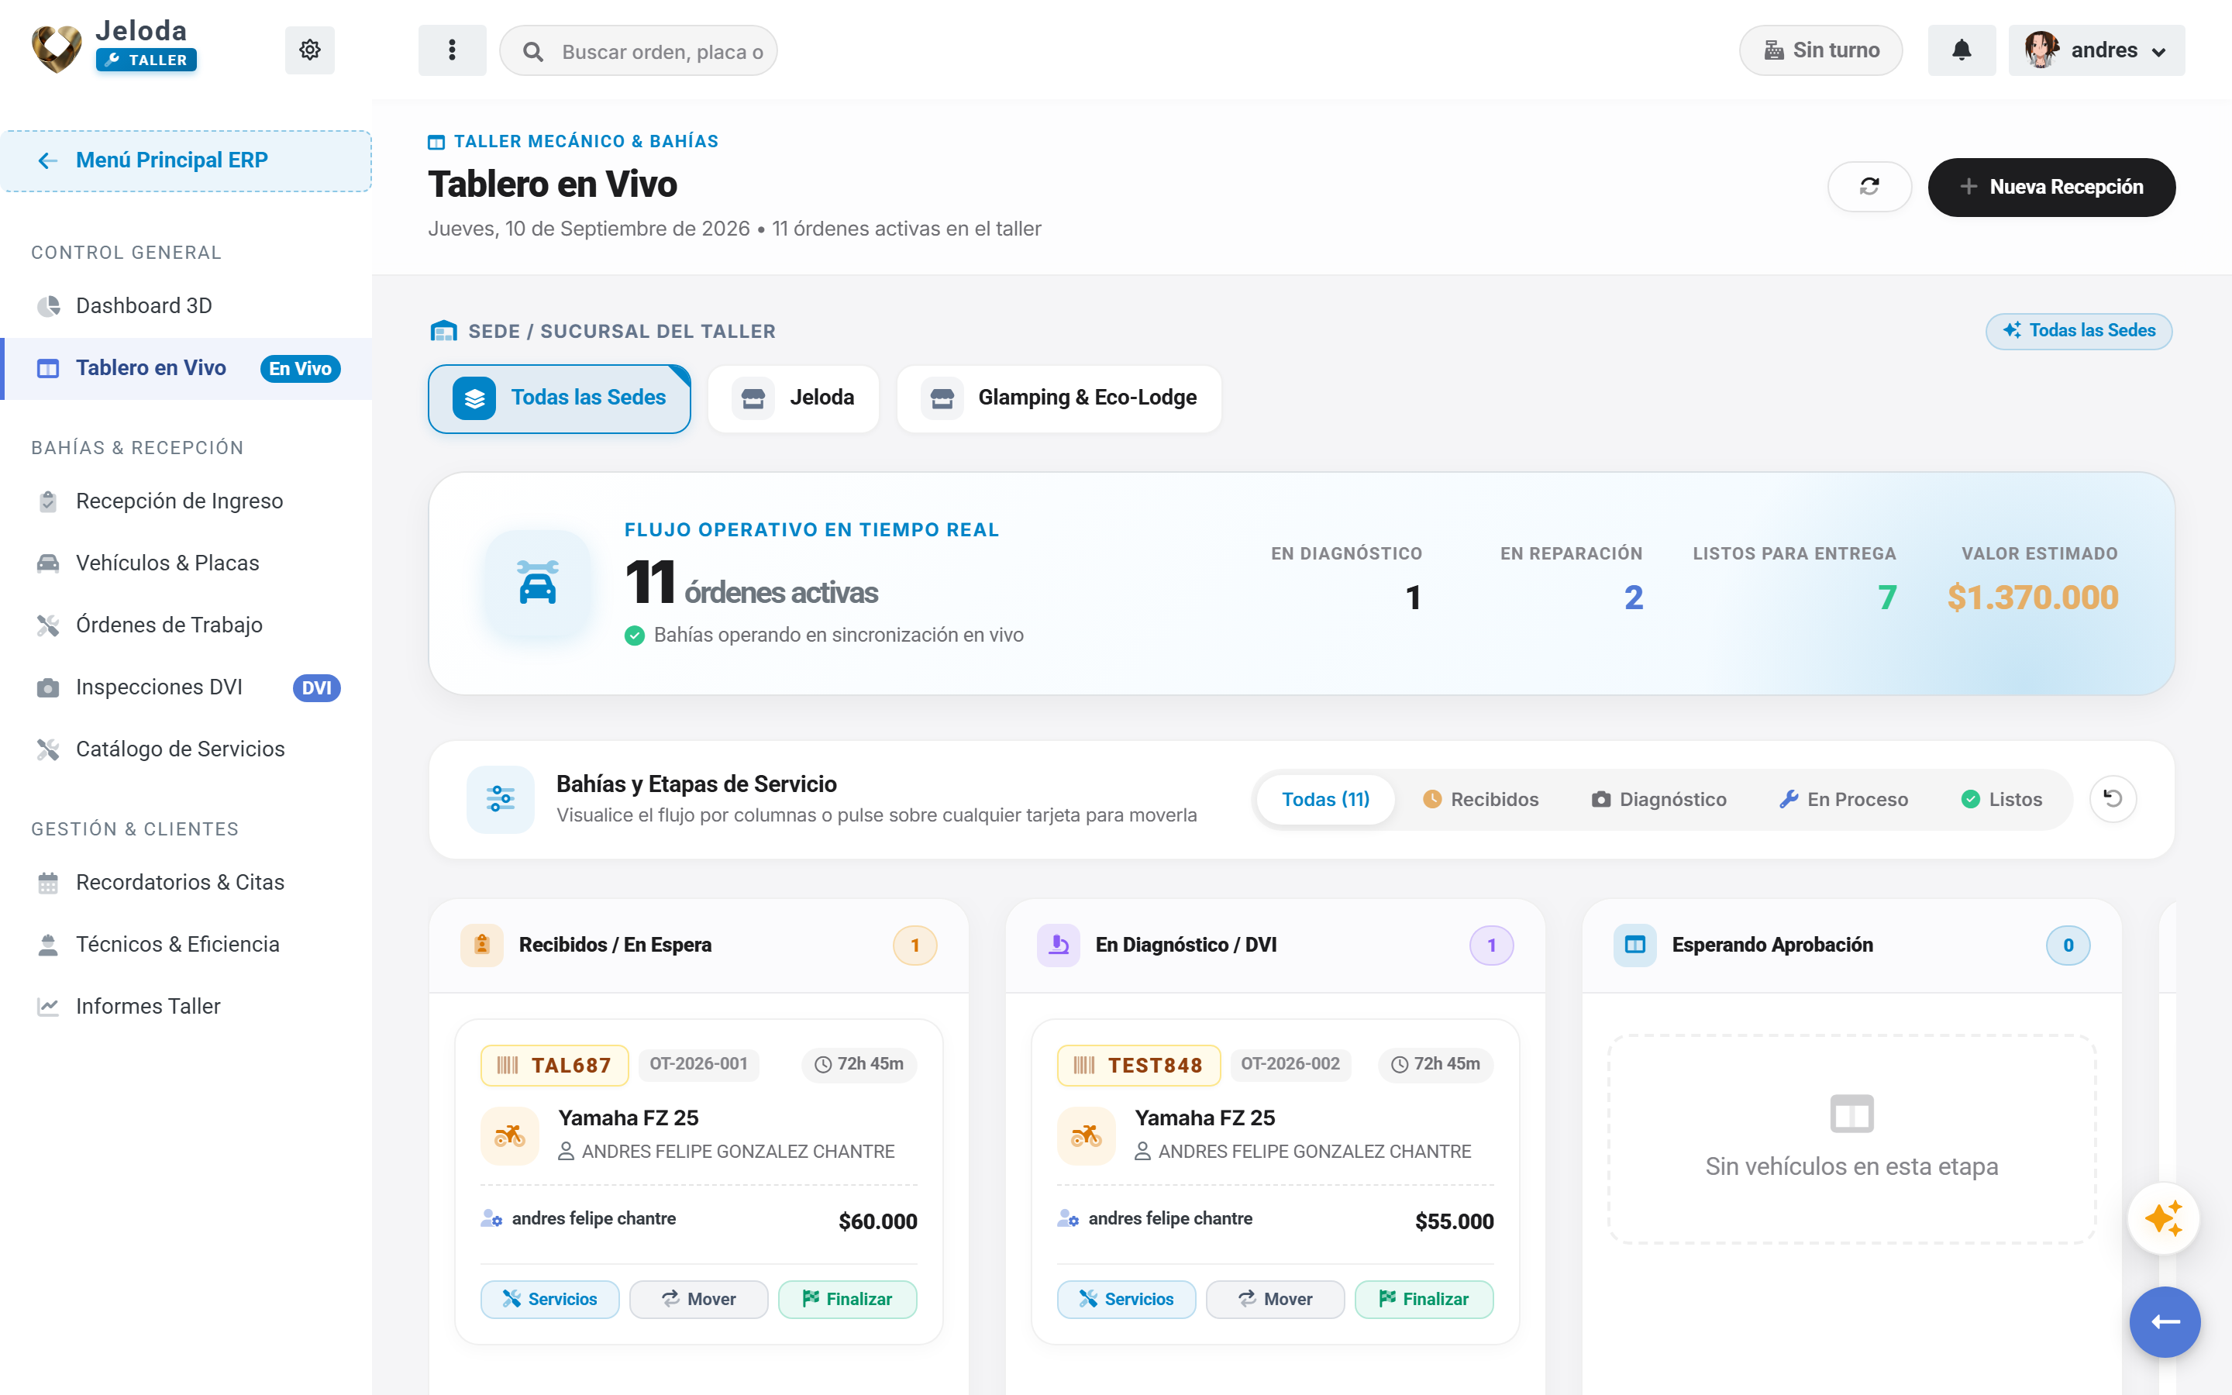The image size is (2232, 1395).
Task: Select the Glamping & Eco-Lodge branch chip
Action: click(x=1059, y=398)
